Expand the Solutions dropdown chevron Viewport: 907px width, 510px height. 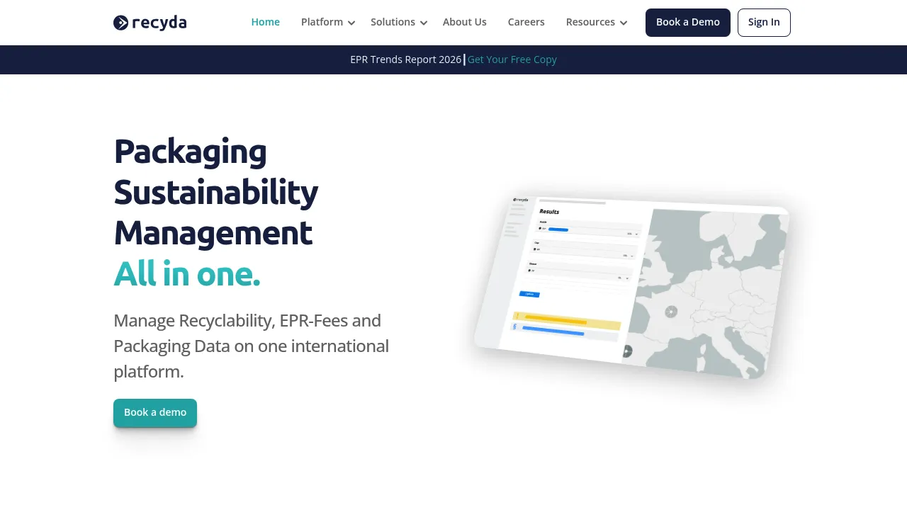click(x=424, y=23)
